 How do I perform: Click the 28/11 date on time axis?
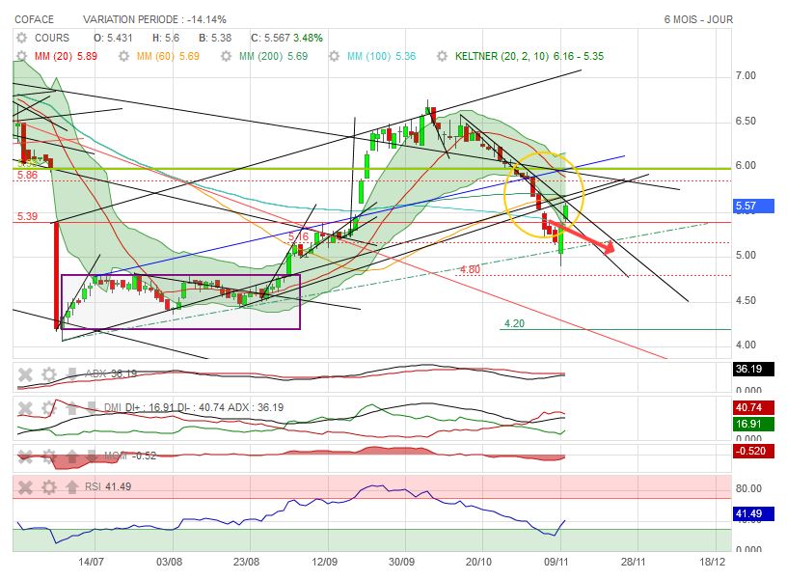(634, 562)
